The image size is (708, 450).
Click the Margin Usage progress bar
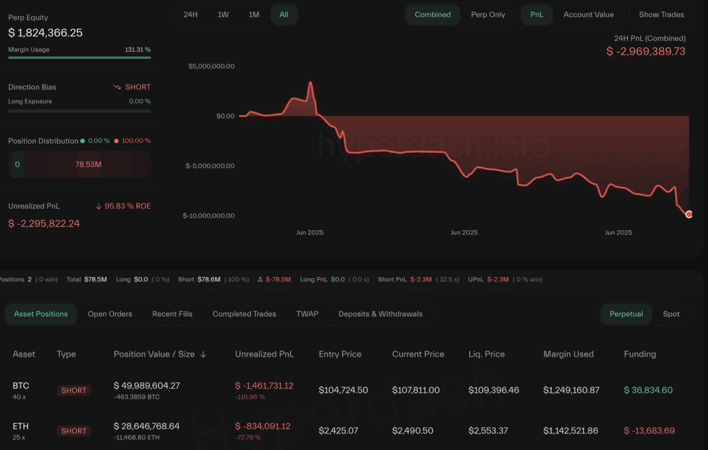pyautogui.click(x=80, y=57)
